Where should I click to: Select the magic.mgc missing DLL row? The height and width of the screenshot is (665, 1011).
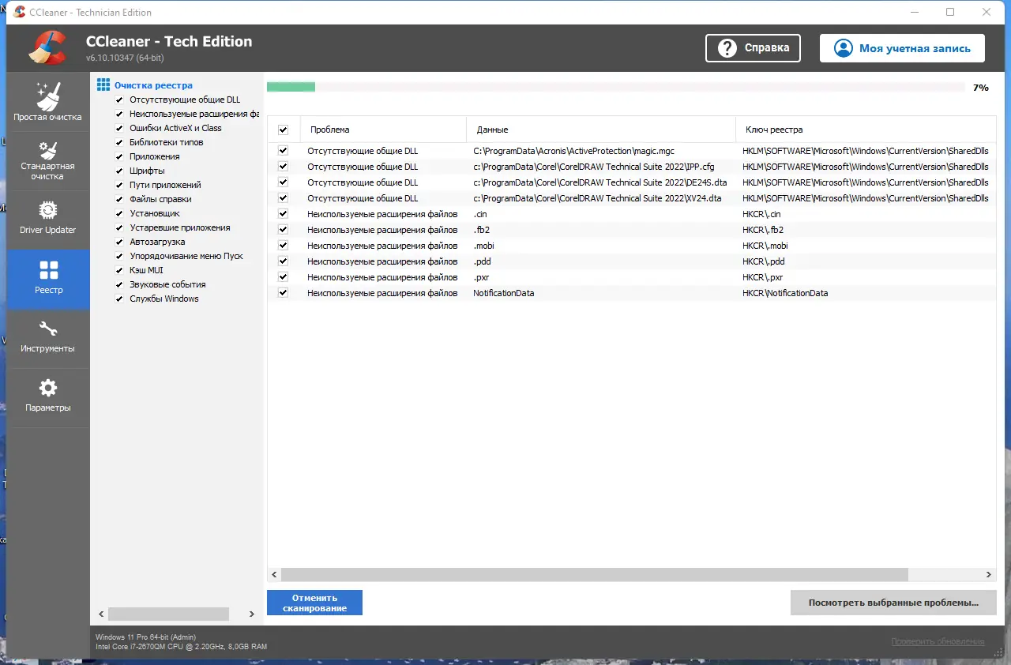point(553,151)
